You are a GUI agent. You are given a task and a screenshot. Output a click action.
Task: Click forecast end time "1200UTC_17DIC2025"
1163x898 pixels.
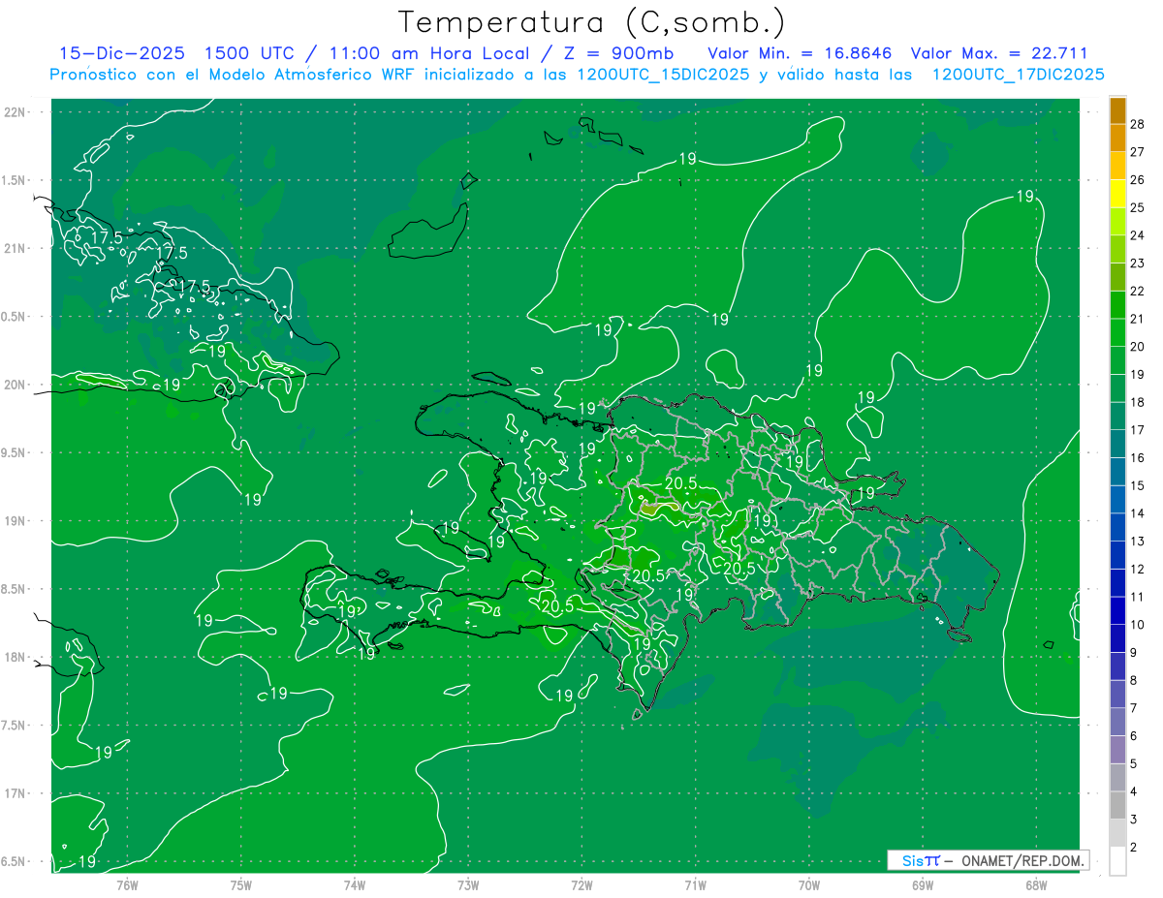pyautogui.click(x=1018, y=75)
